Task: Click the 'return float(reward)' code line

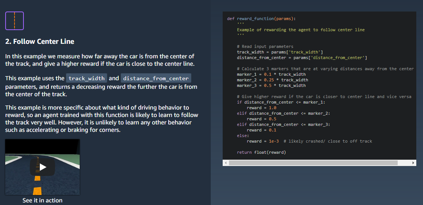Action: pyautogui.click(x=261, y=152)
